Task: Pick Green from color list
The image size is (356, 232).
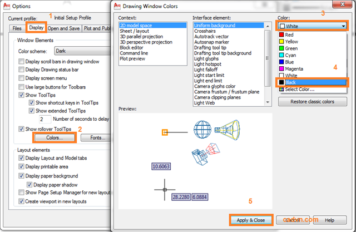Action: point(313,48)
